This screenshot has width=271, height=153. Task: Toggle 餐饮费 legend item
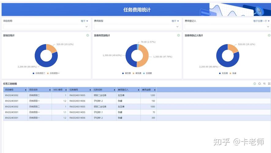click(x=126, y=73)
